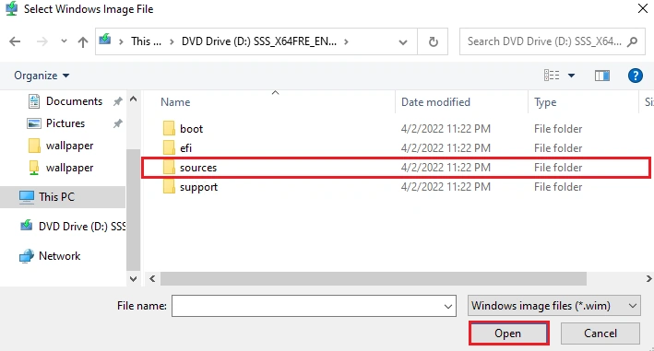Change view using the view icon
Screen dimensions: 654x351
(x=552, y=75)
